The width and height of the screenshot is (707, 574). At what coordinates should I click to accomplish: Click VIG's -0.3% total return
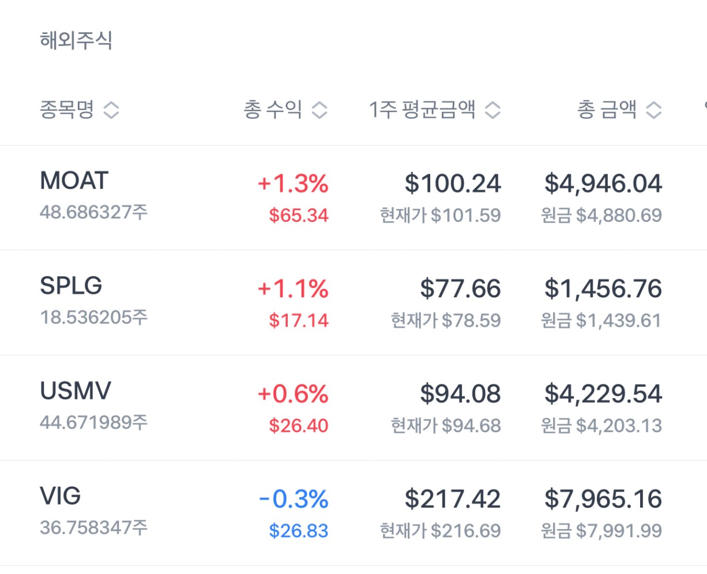pos(294,499)
